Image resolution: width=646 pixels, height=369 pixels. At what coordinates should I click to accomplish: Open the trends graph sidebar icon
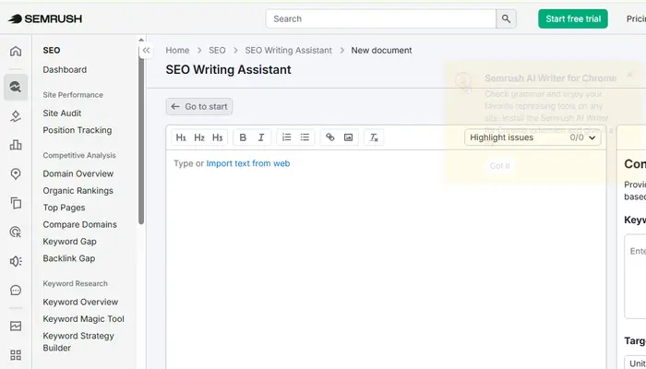point(16,327)
